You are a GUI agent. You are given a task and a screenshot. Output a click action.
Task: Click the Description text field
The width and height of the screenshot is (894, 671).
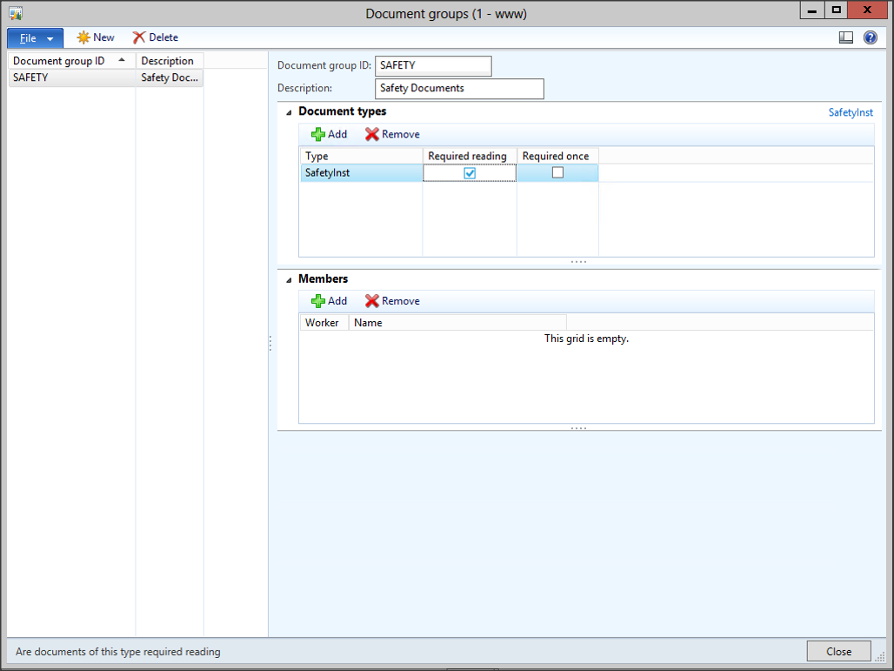click(459, 89)
